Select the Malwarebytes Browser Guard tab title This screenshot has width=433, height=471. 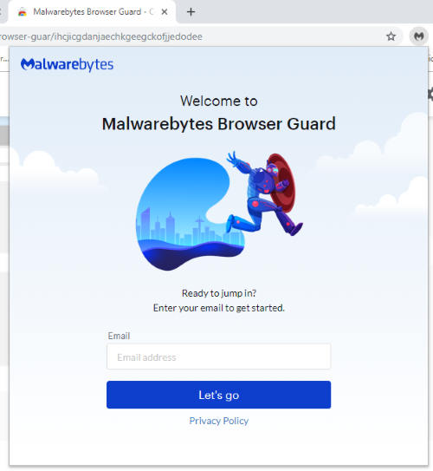pyautogui.click(x=94, y=12)
